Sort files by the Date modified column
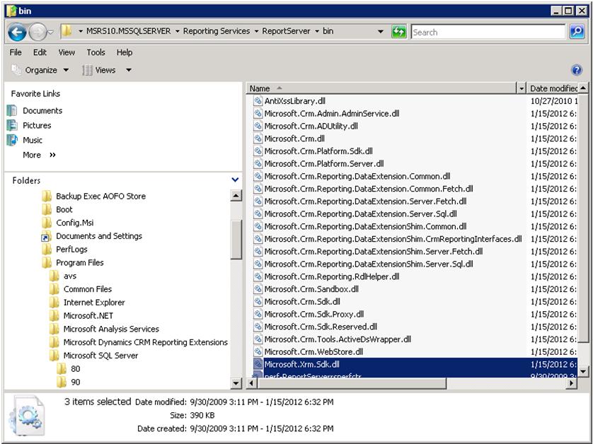This screenshot has width=593, height=444. click(552, 88)
